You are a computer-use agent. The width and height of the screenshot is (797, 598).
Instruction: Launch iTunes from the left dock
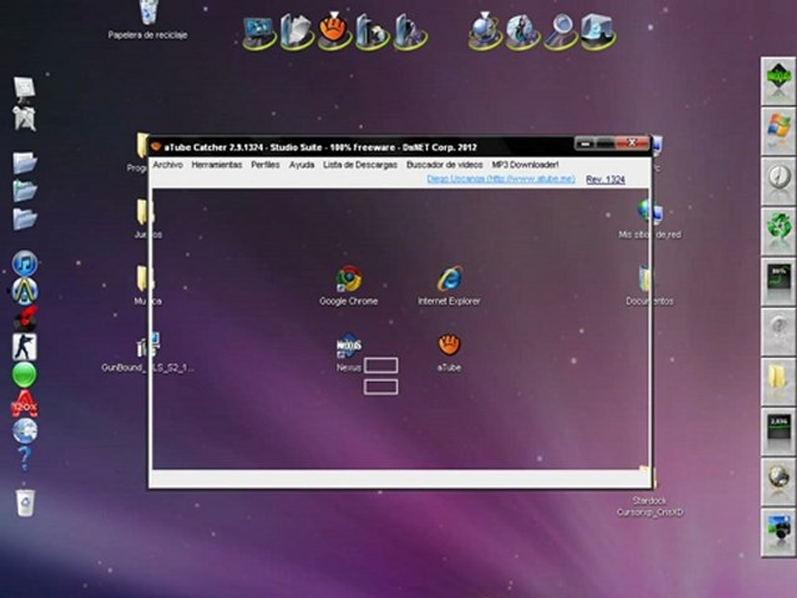24,263
